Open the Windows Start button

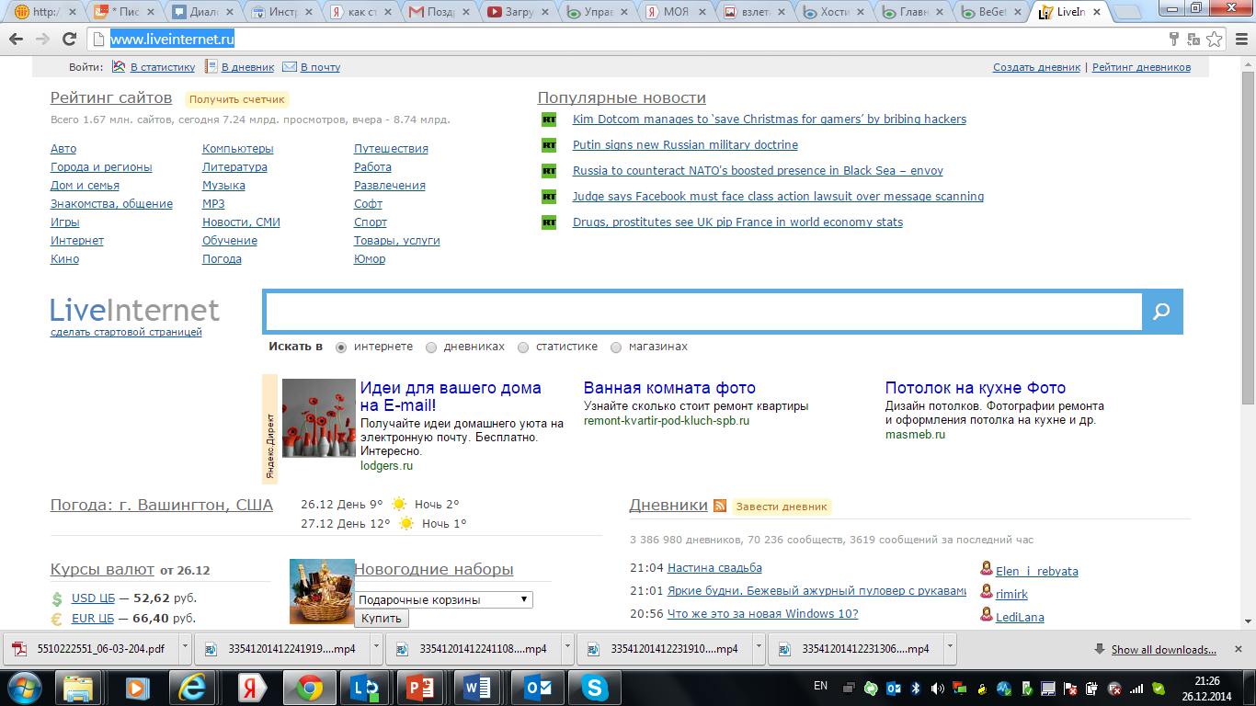[x=23, y=688]
